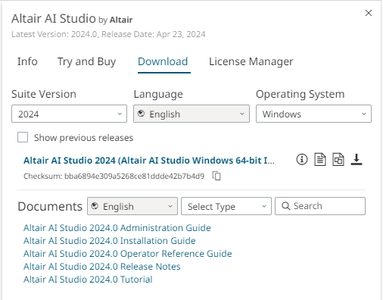Click magnifier icon in Documents search
This screenshot has width=383, height=300.
pos(285,206)
